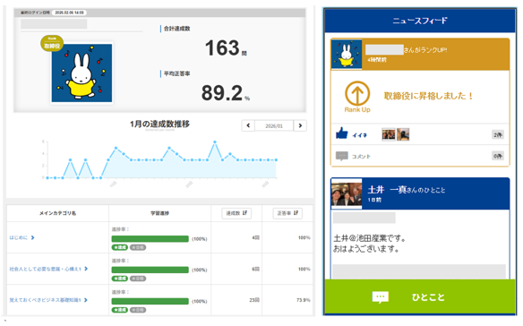
Task: Click 土井 一真's profile photo
Action: [x=347, y=193]
